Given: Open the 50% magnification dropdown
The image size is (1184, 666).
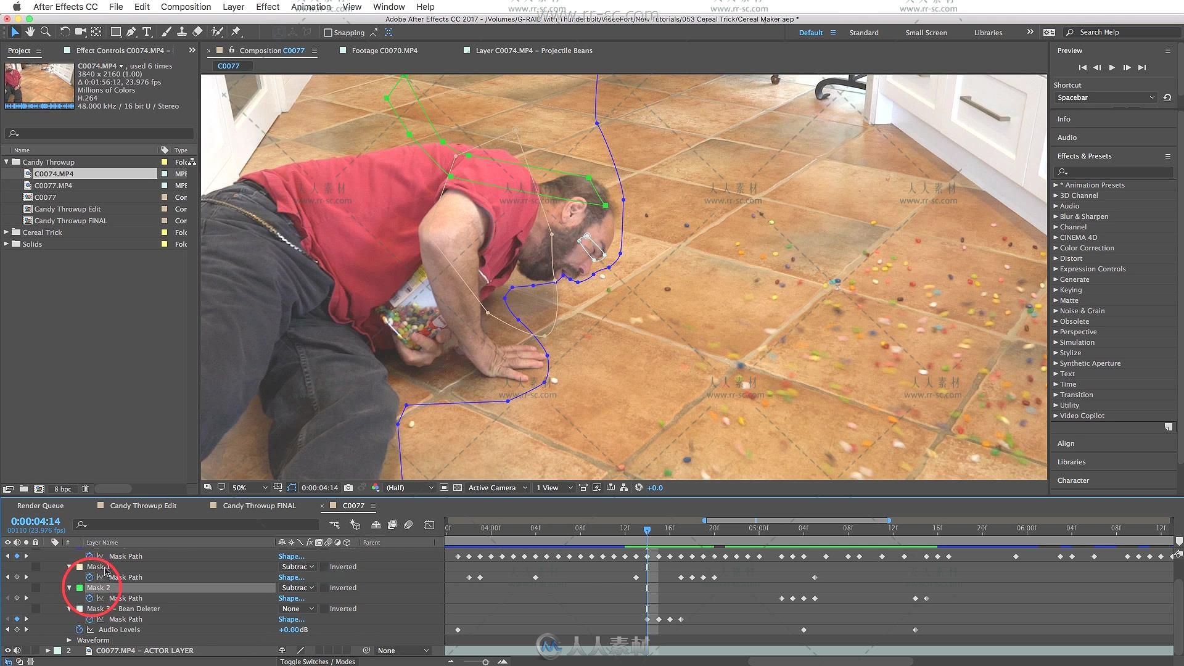Looking at the screenshot, I should point(249,488).
